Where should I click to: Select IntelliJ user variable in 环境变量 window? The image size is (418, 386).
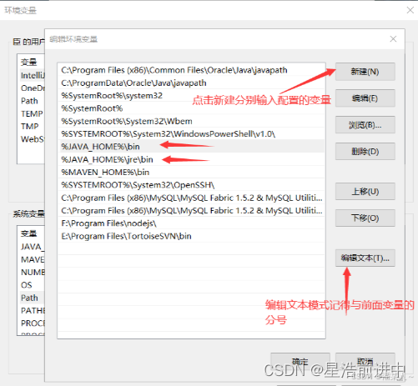32,75
